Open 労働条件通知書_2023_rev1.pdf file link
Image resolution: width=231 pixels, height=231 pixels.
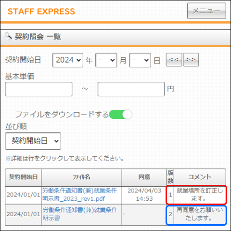pos(79,195)
